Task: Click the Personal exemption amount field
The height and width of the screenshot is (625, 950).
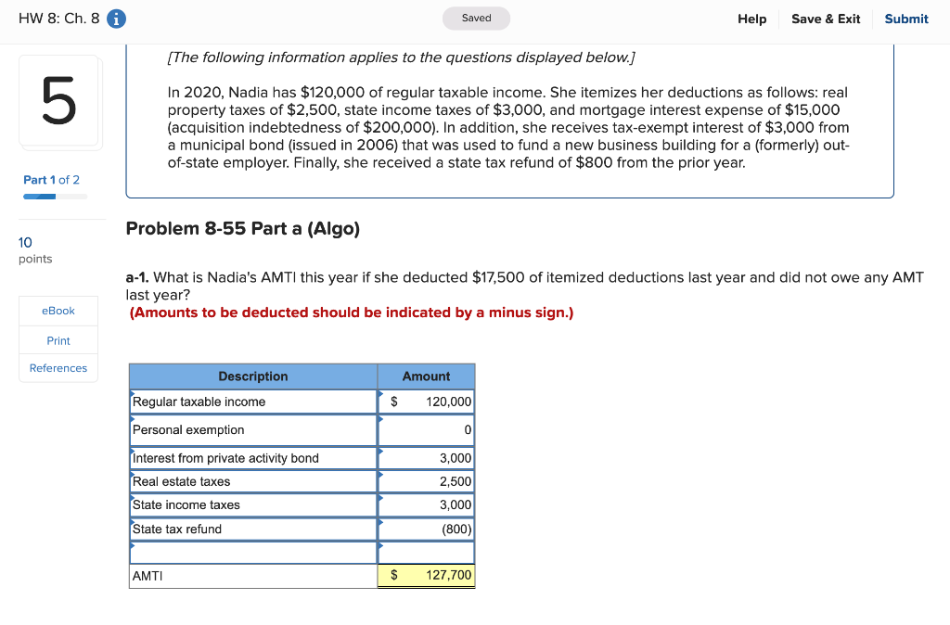Action: click(x=426, y=429)
